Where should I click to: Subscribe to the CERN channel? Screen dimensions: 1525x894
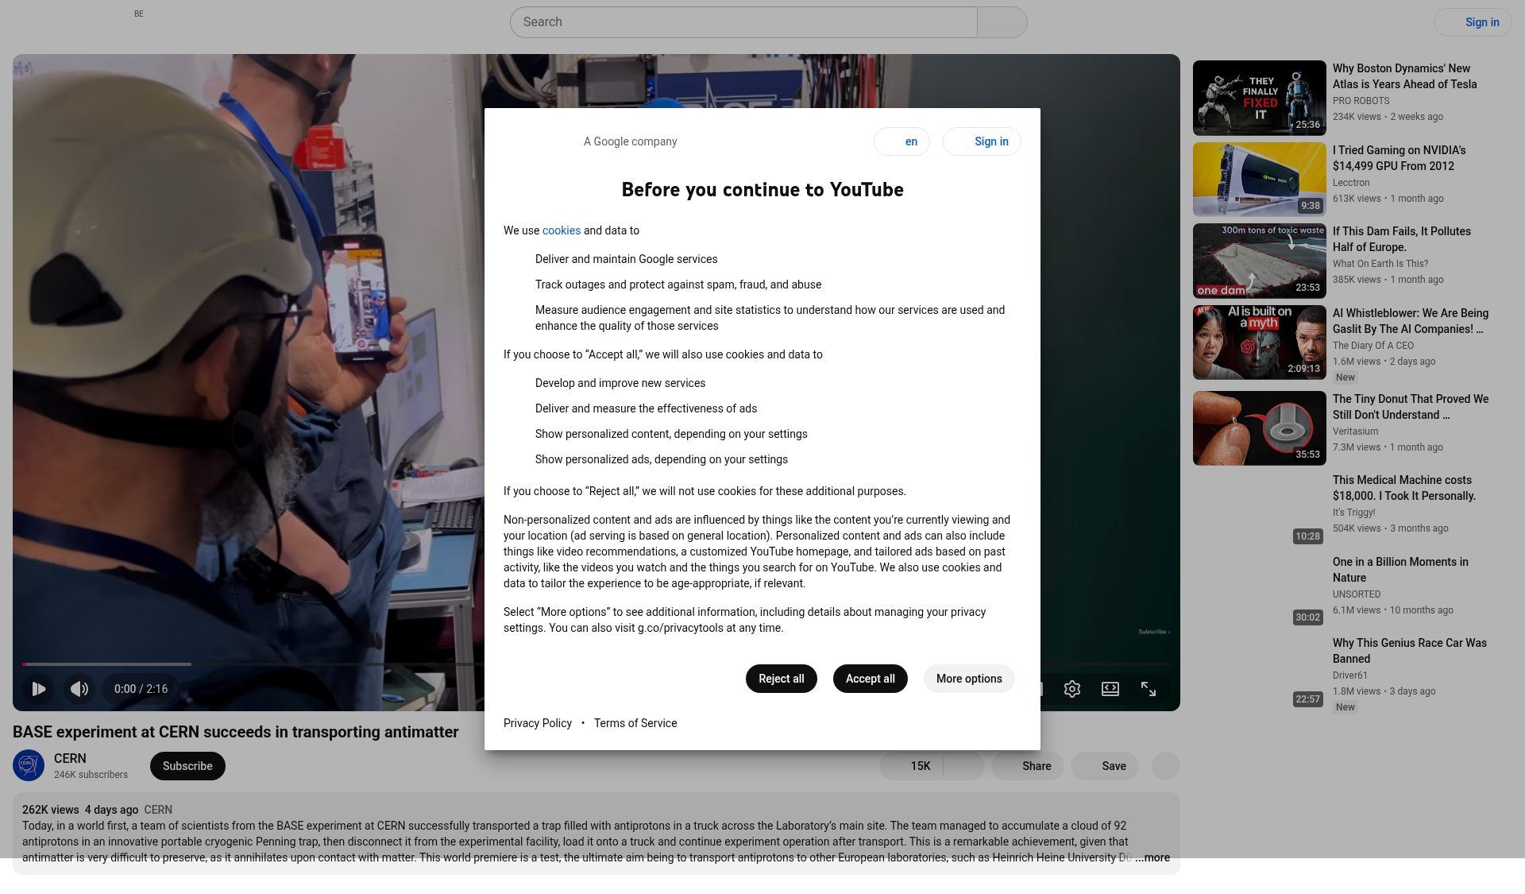[x=187, y=766]
